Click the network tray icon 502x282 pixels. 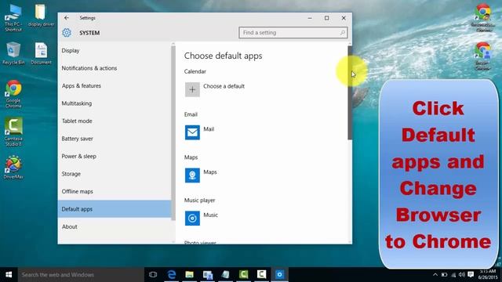point(453,275)
